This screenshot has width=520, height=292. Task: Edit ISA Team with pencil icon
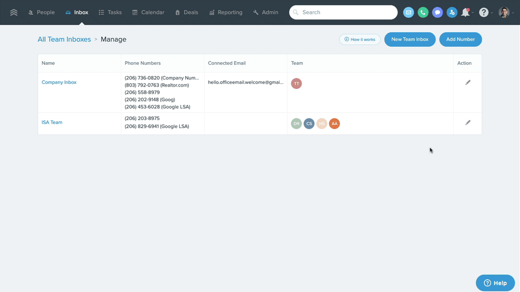[467, 123]
